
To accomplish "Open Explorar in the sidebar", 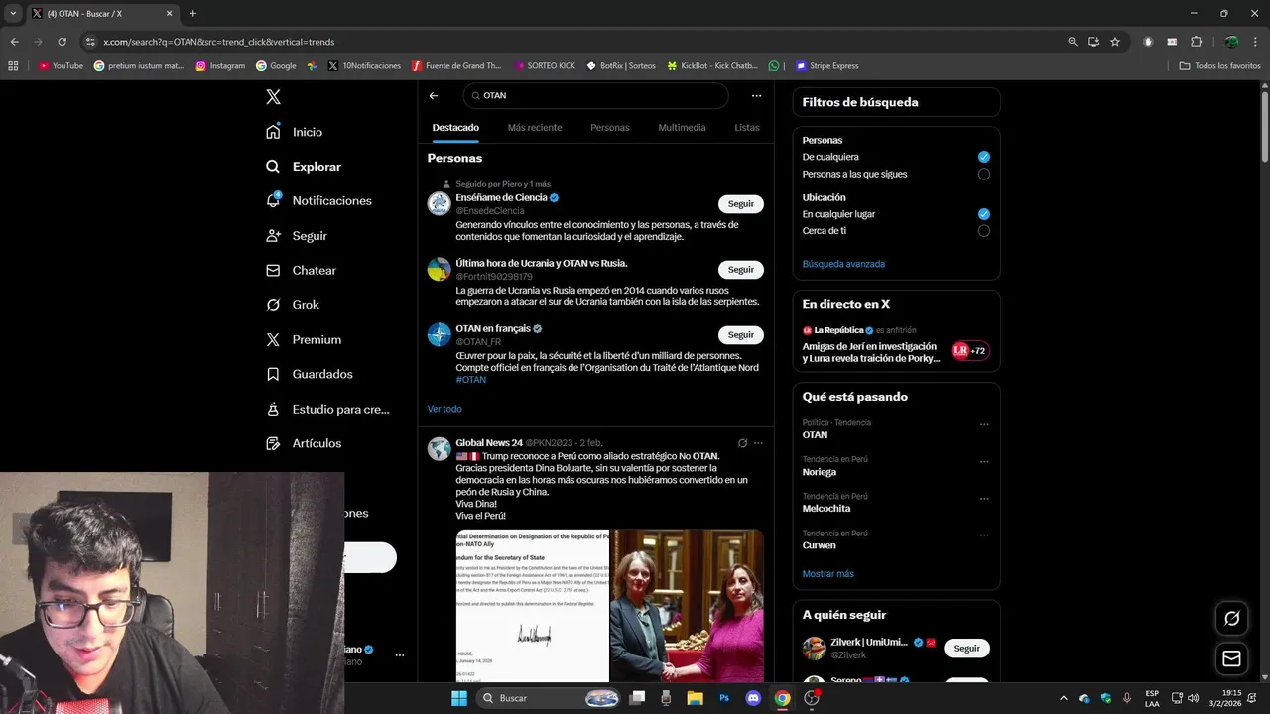I will (x=304, y=167).
